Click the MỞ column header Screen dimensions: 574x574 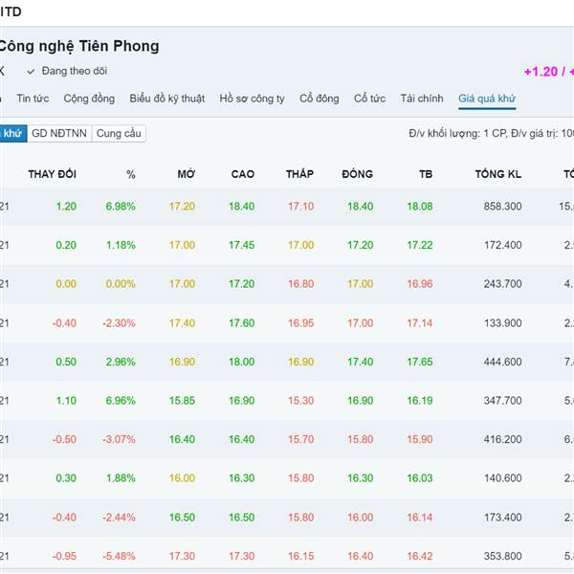click(187, 174)
